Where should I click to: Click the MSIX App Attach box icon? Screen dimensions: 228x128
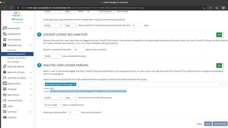click(x=5, y=72)
